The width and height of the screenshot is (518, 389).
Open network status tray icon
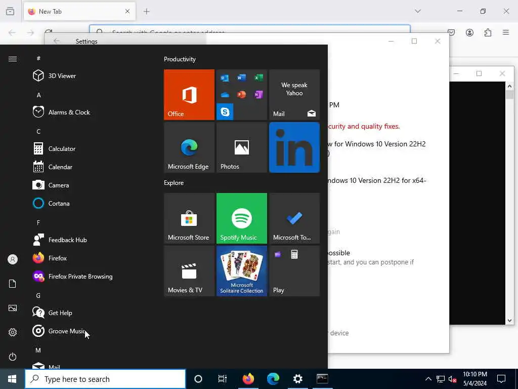pyautogui.click(x=441, y=379)
